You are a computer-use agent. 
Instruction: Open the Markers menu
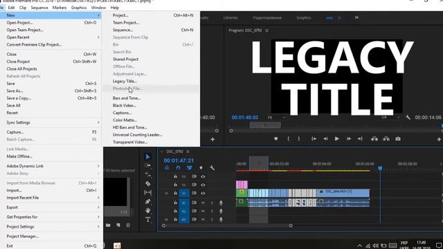tap(60, 8)
